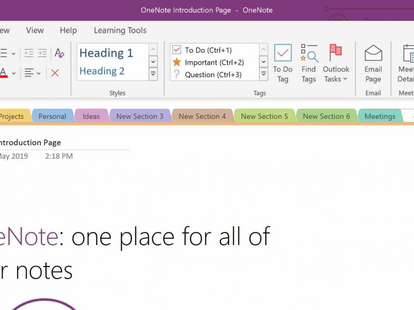Click the 2:18 PM page time
The width and height of the screenshot is (414, 310).
tap(59, 156)
